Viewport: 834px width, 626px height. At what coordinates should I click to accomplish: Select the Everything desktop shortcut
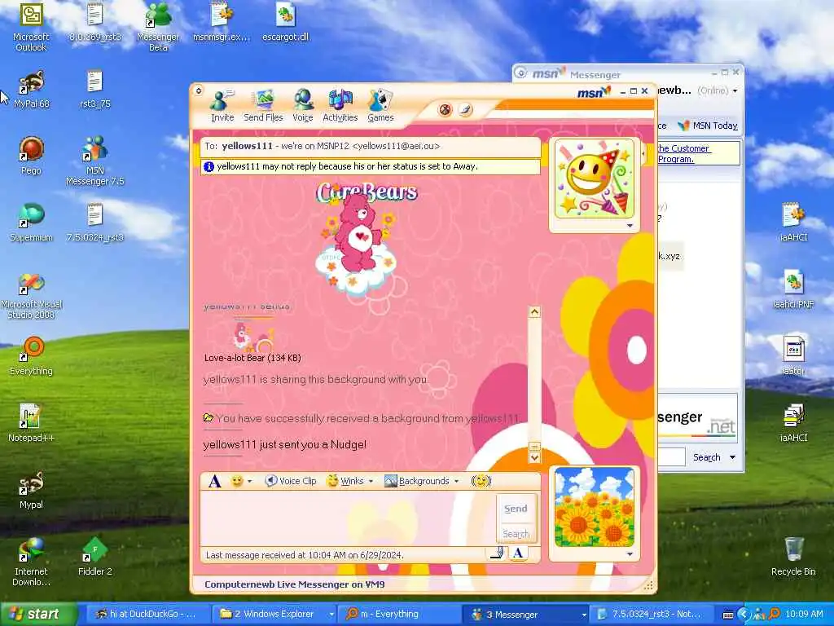(31, 356)
